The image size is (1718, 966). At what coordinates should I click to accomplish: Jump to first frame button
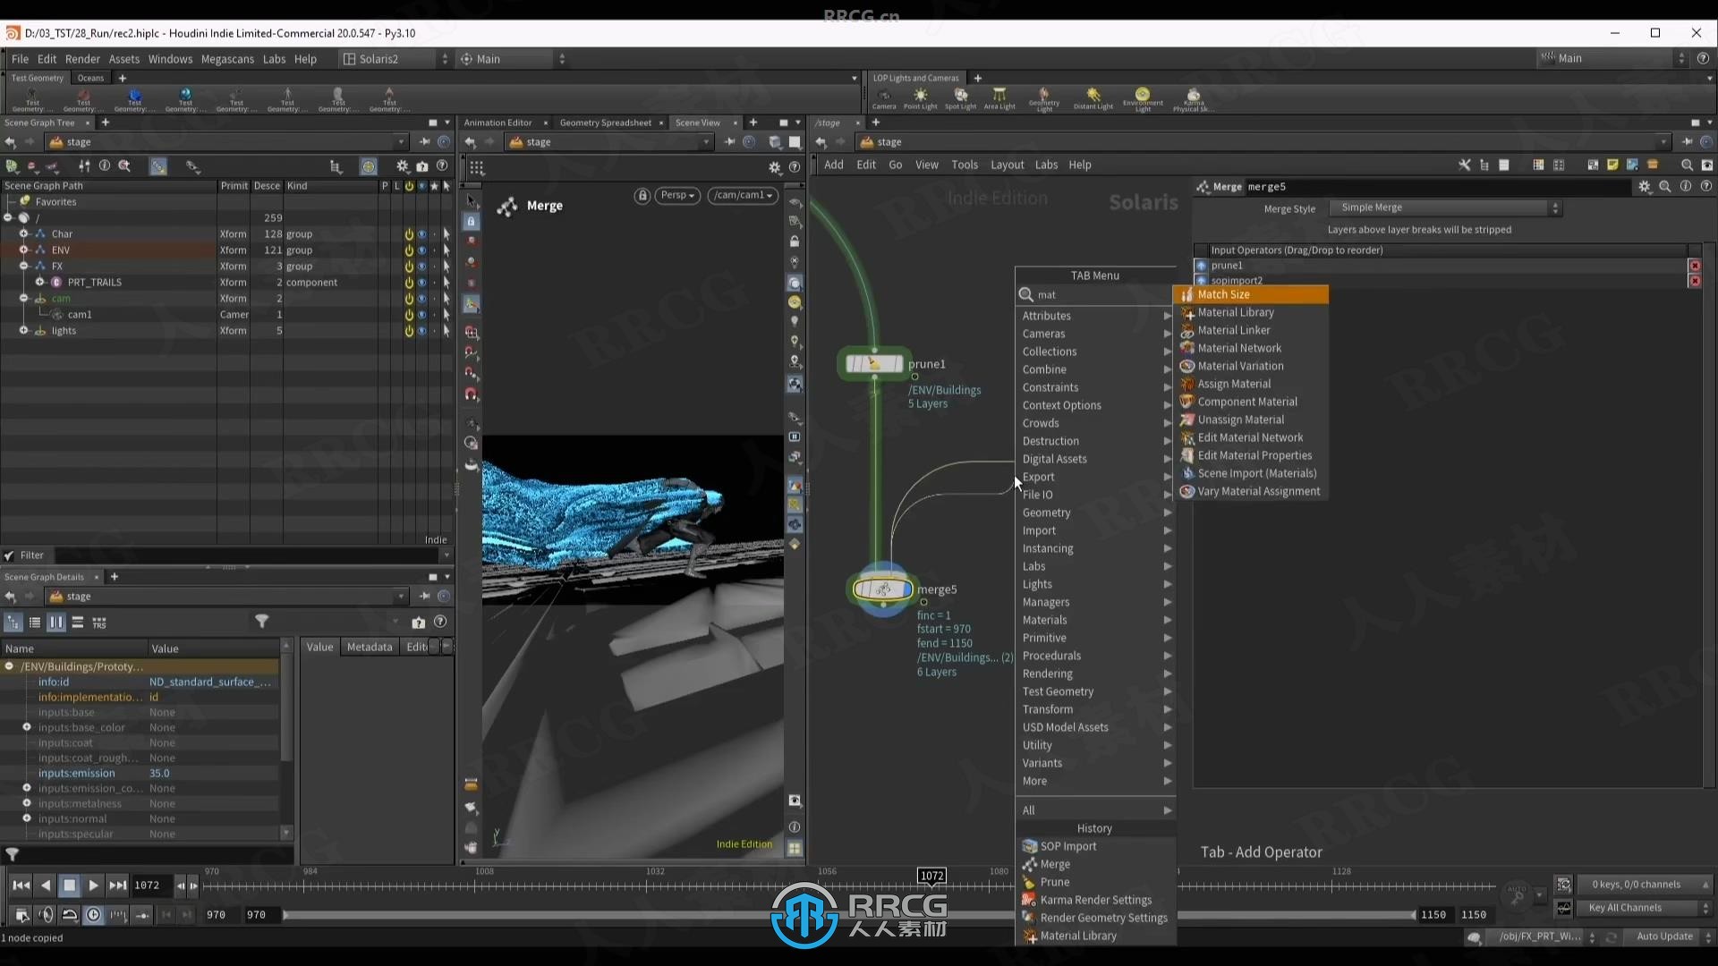(x=21, y=885)
